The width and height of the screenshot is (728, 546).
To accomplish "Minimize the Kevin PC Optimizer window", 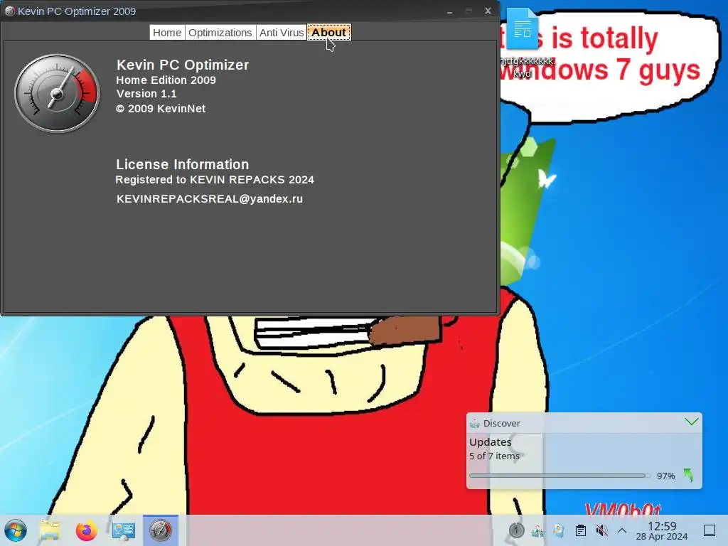I will point(449,11).
